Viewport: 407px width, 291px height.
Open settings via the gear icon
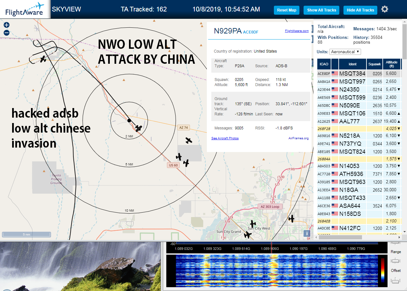[x=385, y=9]
